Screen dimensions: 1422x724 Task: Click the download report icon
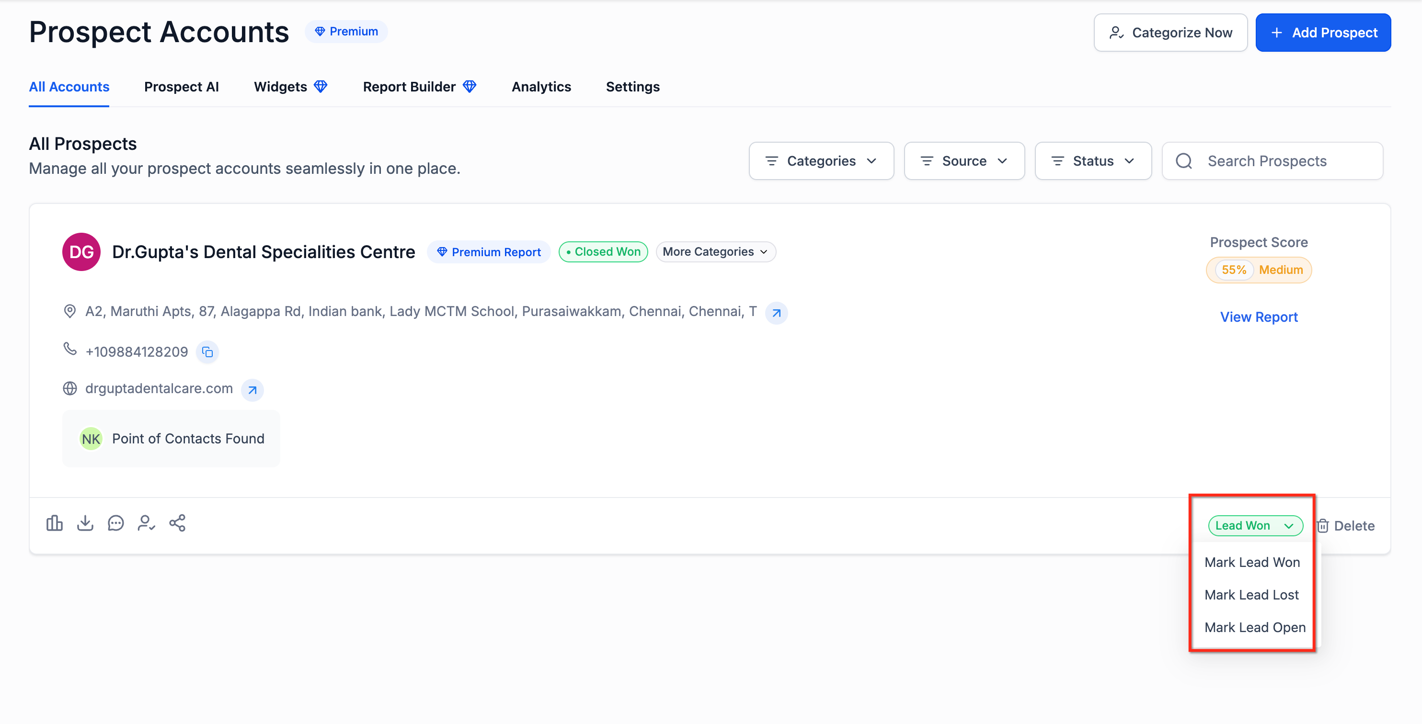tap(85, 522)
